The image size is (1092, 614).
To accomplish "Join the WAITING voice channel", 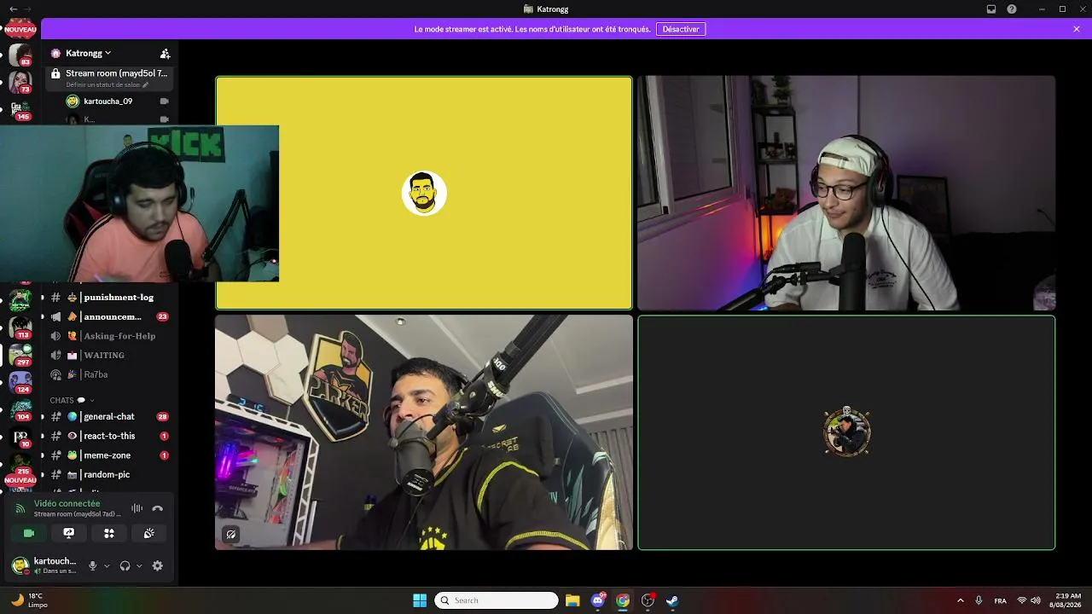I will click(110, 356).
